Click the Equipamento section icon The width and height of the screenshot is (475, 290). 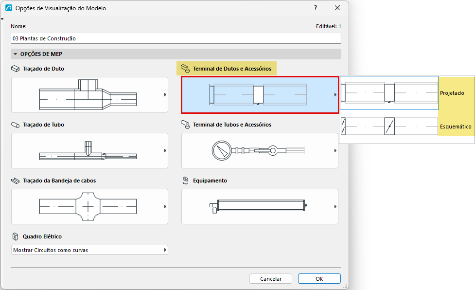[185, 181]
